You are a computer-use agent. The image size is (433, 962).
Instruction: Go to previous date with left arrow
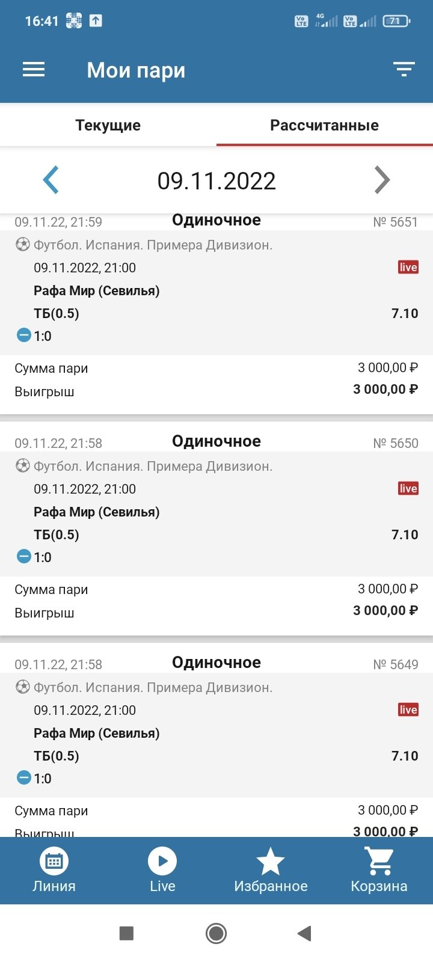pyautogui.click(x=51, y=180)
